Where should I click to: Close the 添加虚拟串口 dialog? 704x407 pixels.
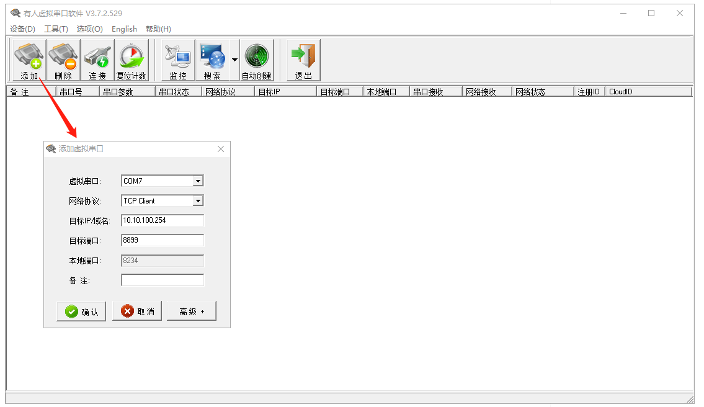pyautogui.click(x=221, y=149)
